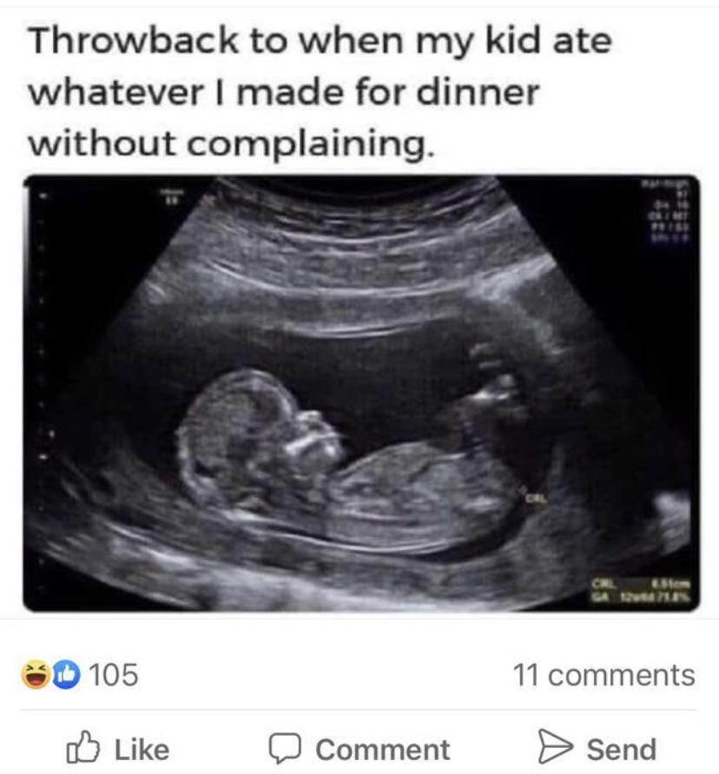Open the ultrasound photo in full view
The height and width of the screenshot is (774, 719).
coord(361,394)
